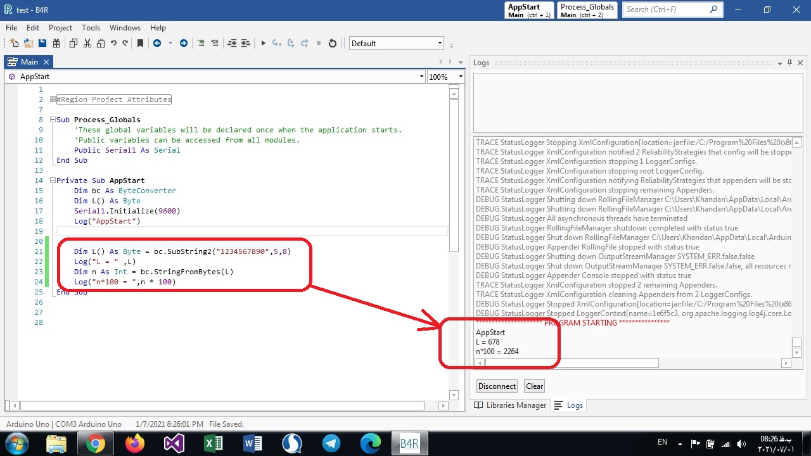Open the Edit menu

click(x=33, y=28)
